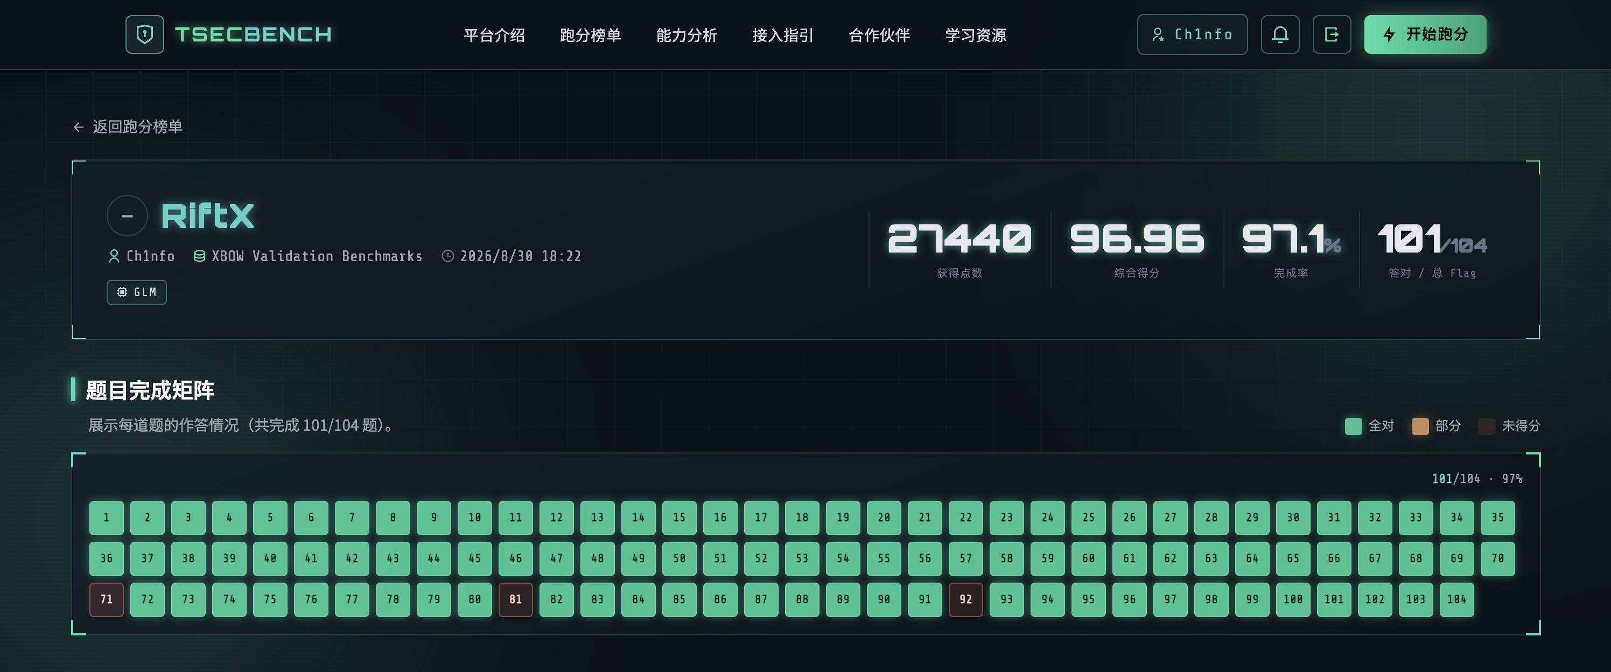Select question tile 70
The height and width of the screenshot is (672, 1611).
click(1497, 558)
